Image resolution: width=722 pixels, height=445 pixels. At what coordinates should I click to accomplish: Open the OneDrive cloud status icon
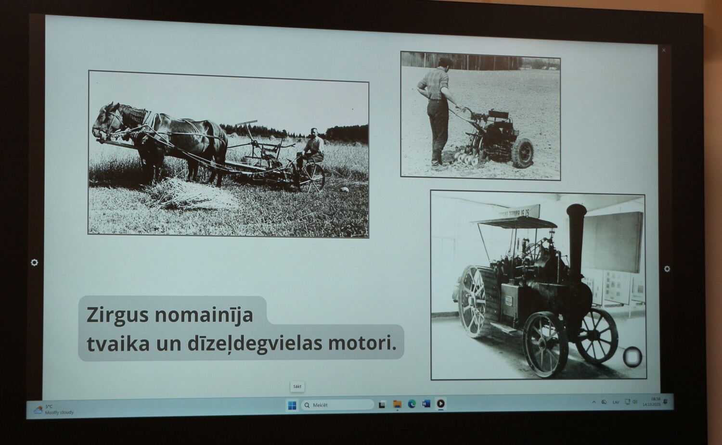click(604, 402)
